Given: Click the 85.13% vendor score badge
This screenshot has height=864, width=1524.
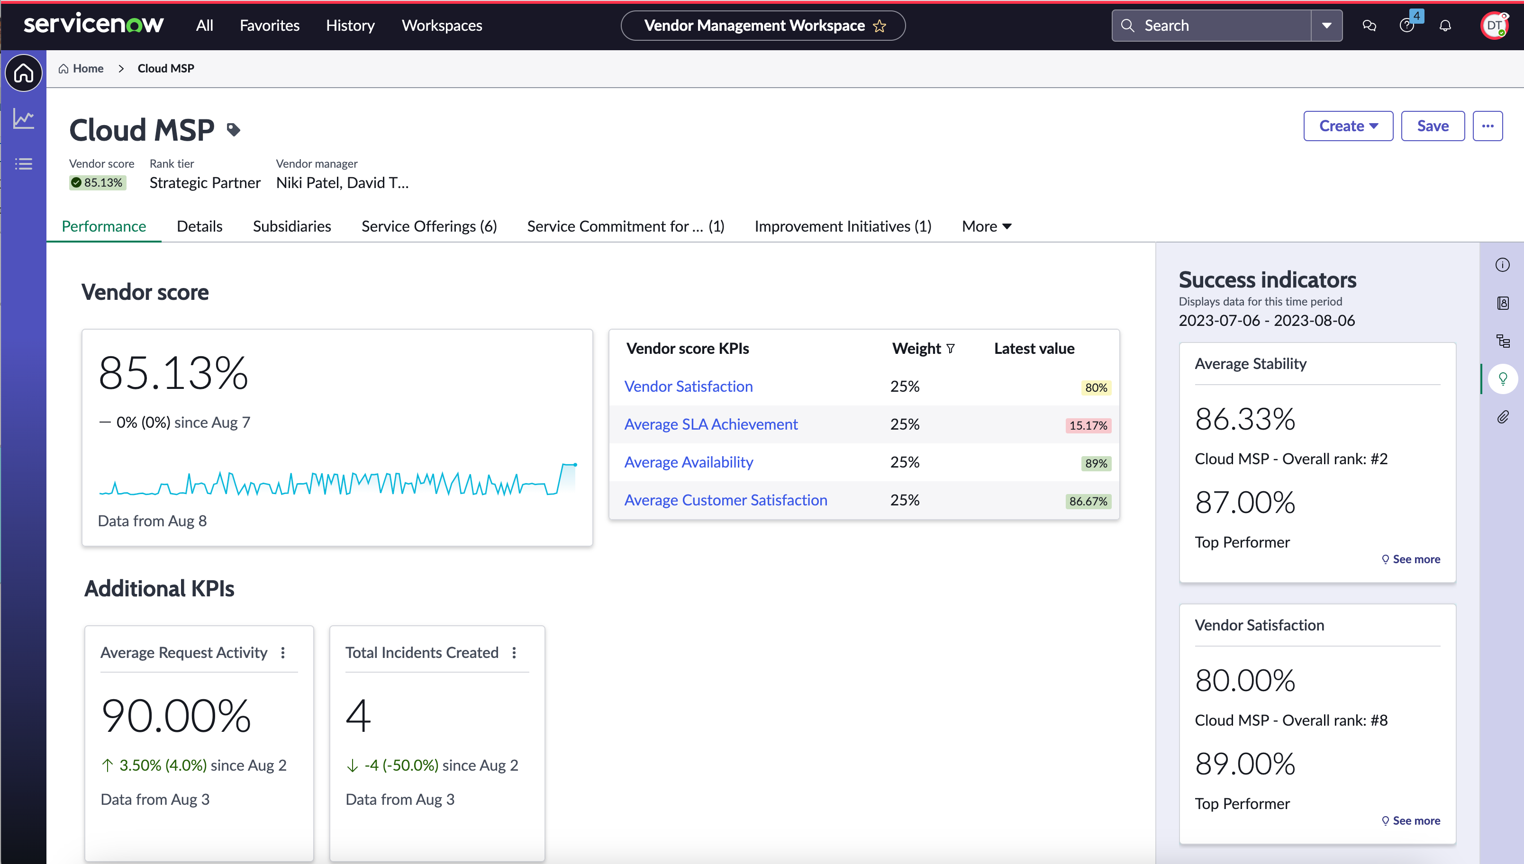Looking at the screenshot, I should 97,183.
